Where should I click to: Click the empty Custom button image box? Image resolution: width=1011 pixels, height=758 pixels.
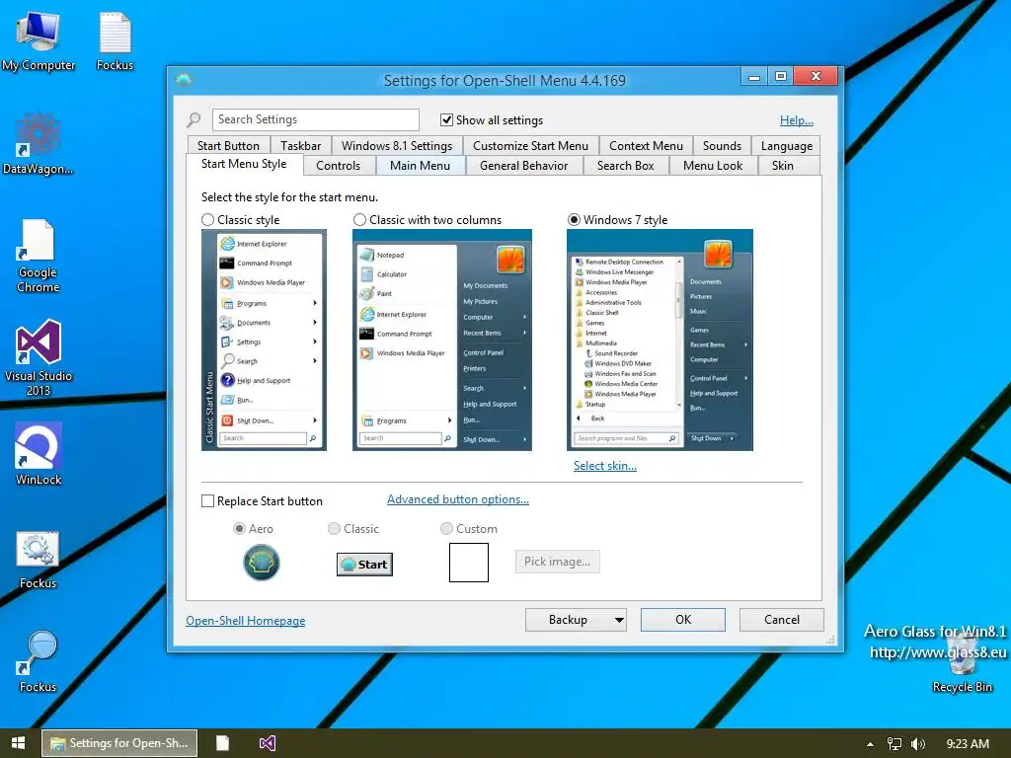pos(469,562)
